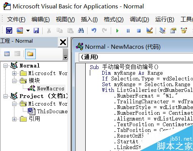Image resolution: width=193 pixels, height=151 pixels.
Task: Click the Insert UserForm toolbar icon
Action: [x=20, y=31]
